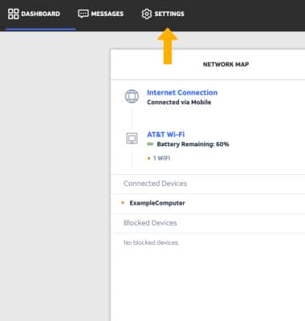Screen dimensions: 305x321
Task: Click the Connected via Mobile status text
Action: [179, 102]
